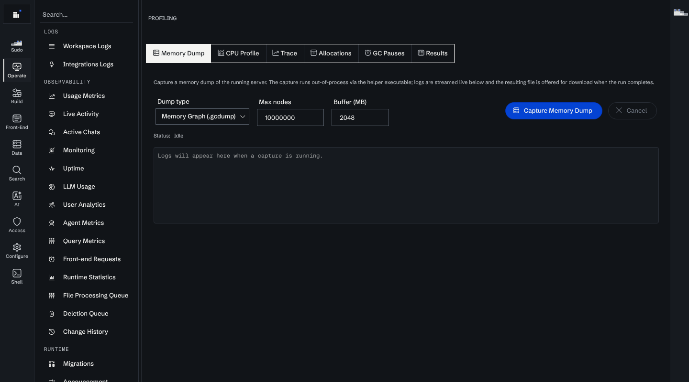Open Uptime in the sidebar

coord(73,169)
